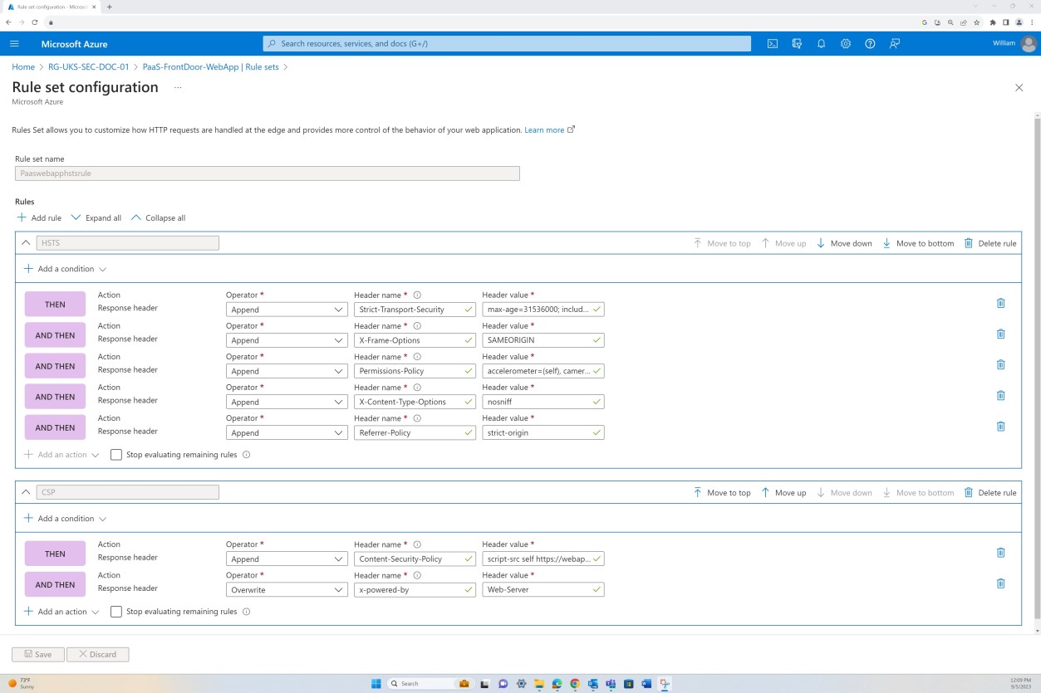Expand Add a condition in HSTS rule

(x=65, y=268)
